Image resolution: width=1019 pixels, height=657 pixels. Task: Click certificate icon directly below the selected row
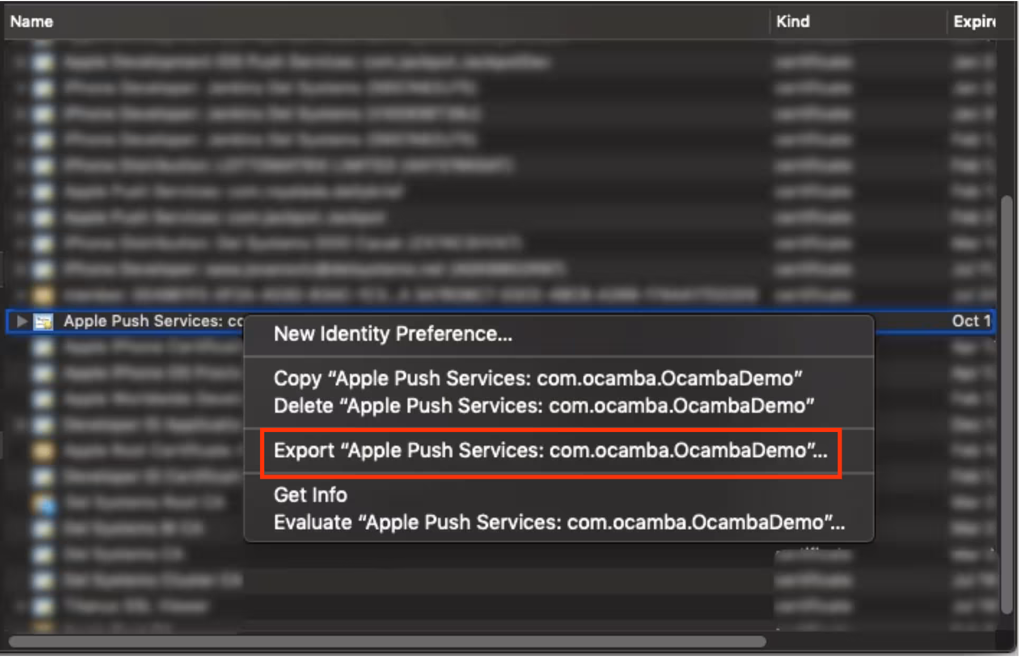point(43,347)
